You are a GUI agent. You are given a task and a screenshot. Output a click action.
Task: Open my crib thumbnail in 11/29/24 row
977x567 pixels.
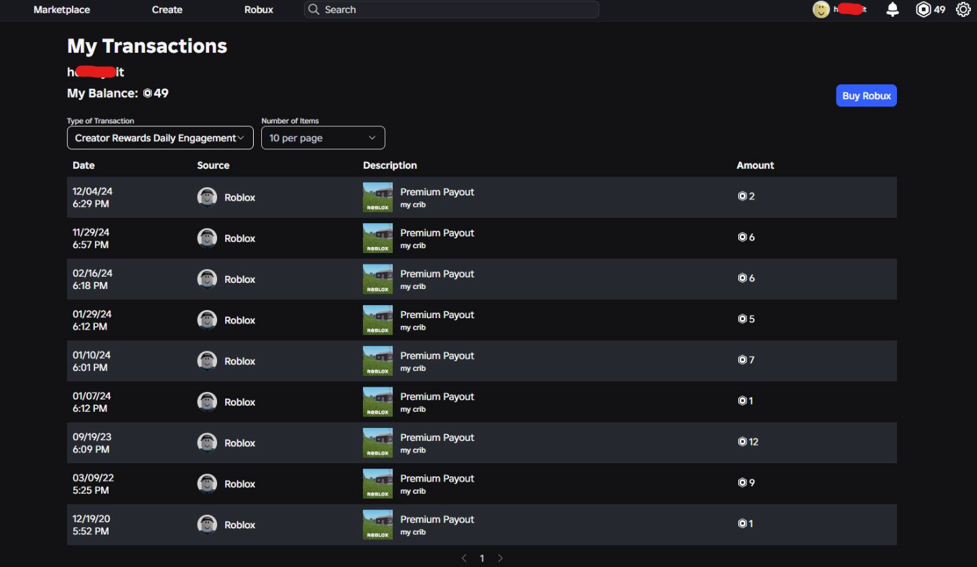[x=378, y=238]
